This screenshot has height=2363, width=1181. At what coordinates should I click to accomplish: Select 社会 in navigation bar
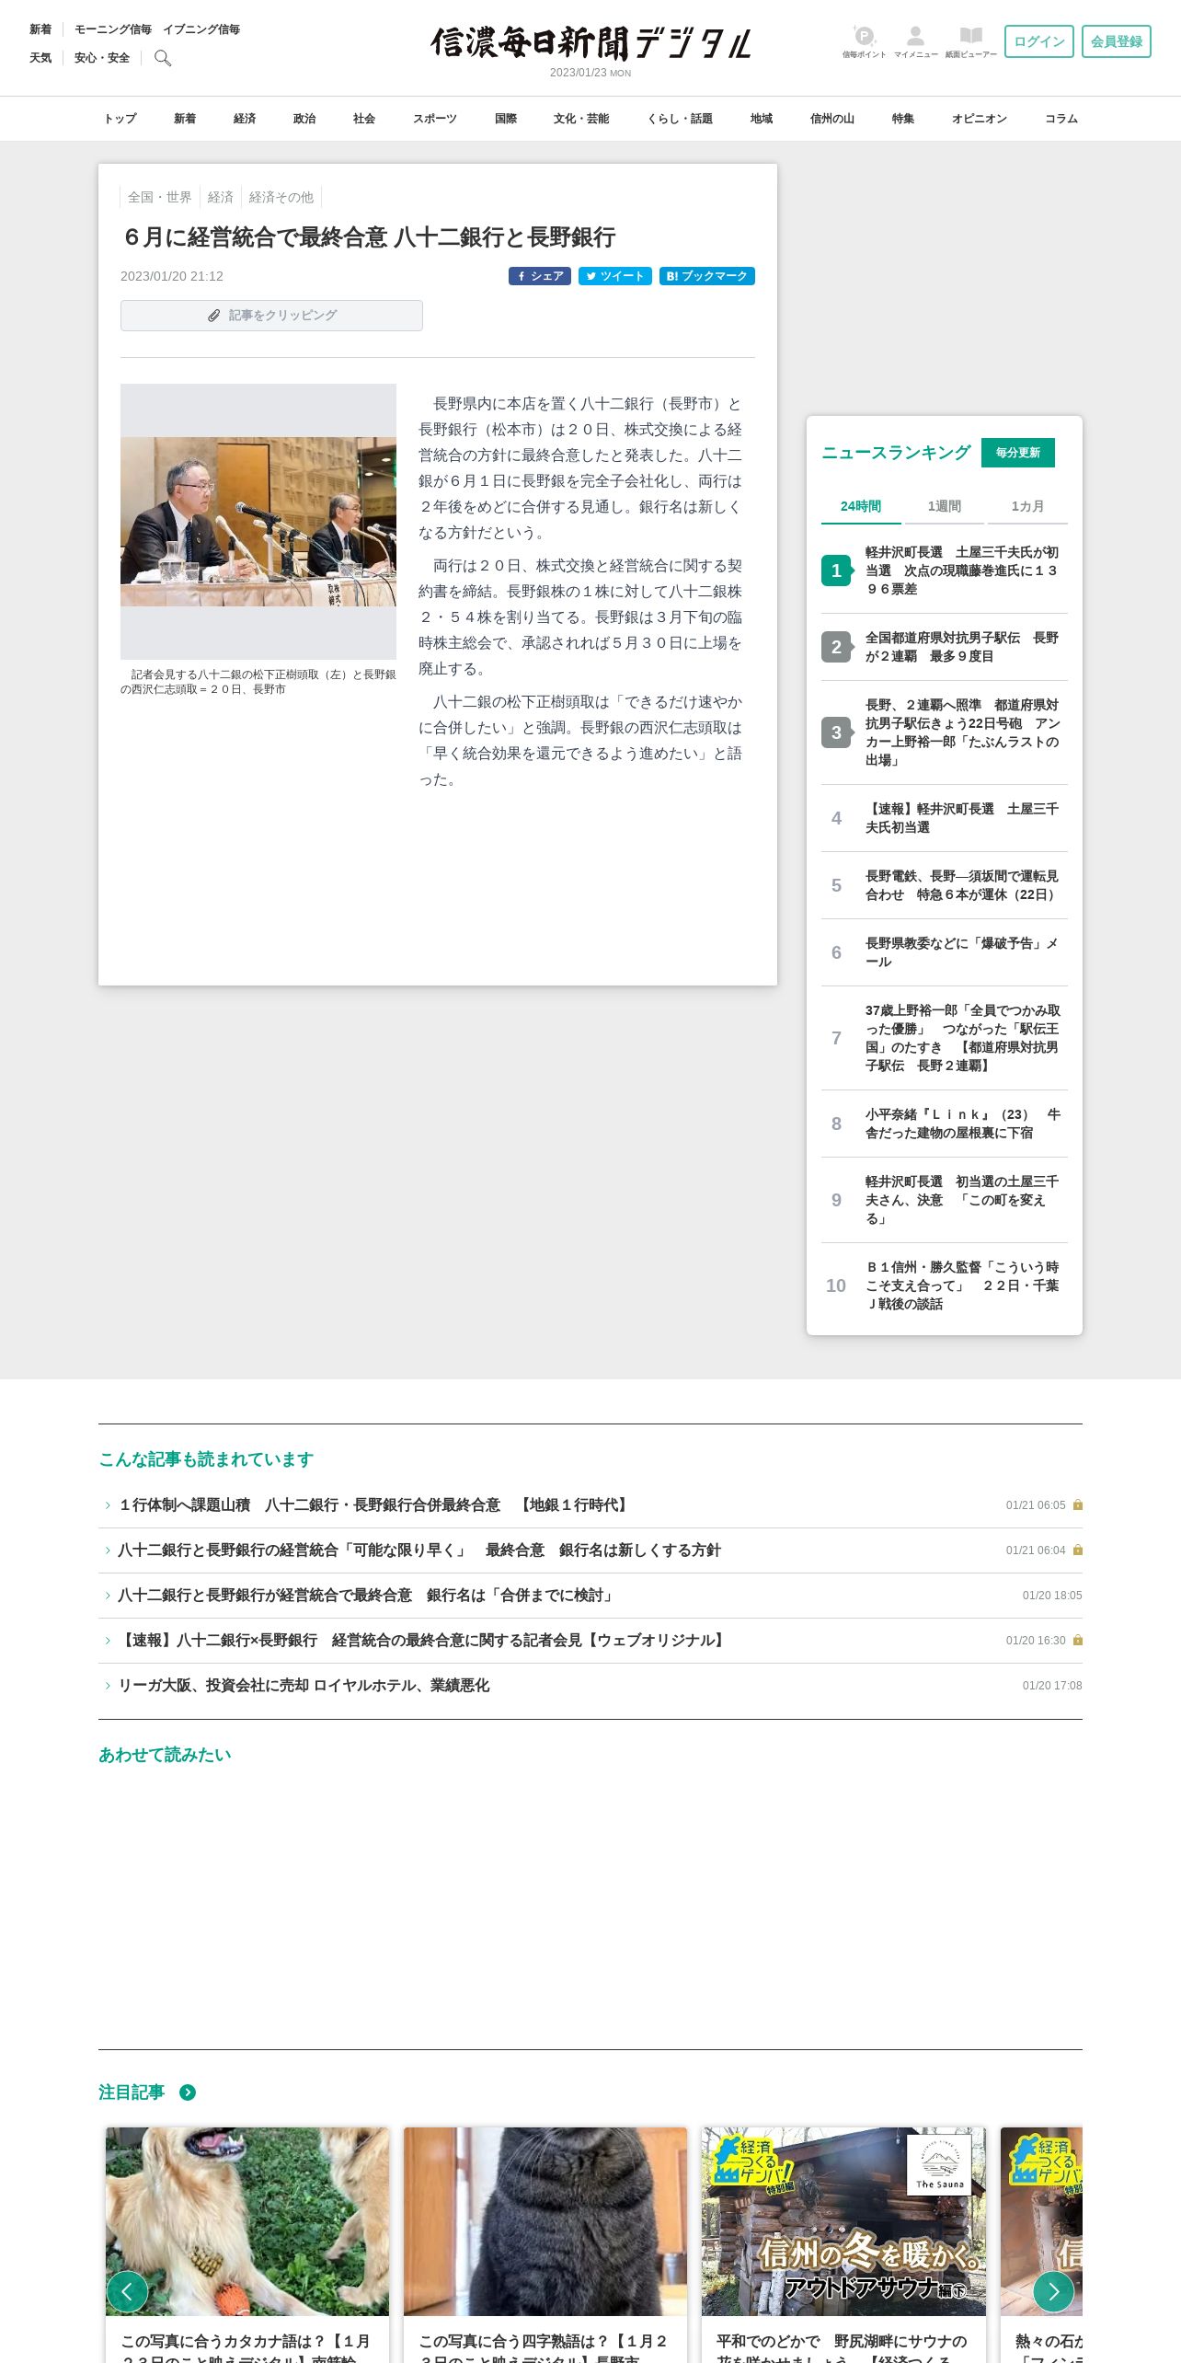pos(364,119)
